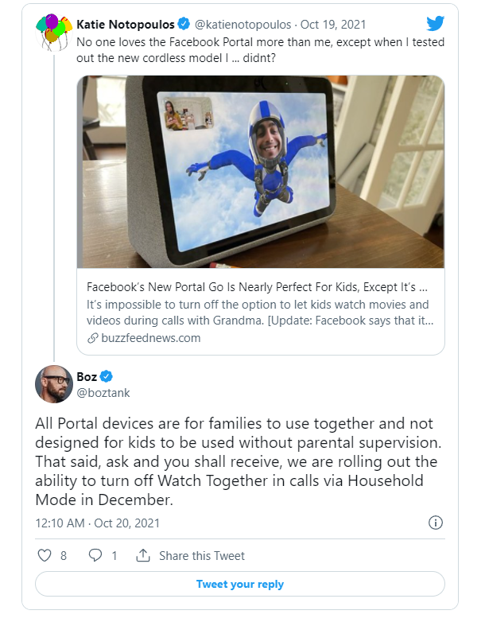Open the buzzfeednews.com link
This screenshot has width=485, height=622.
[x=150, y=338]
